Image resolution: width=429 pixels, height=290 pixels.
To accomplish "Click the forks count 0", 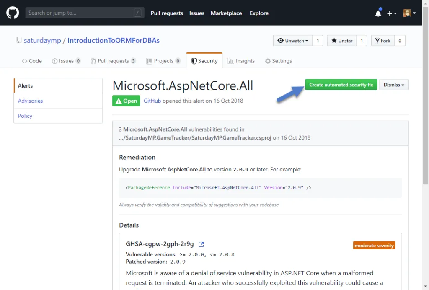I will tap(400, 41).
